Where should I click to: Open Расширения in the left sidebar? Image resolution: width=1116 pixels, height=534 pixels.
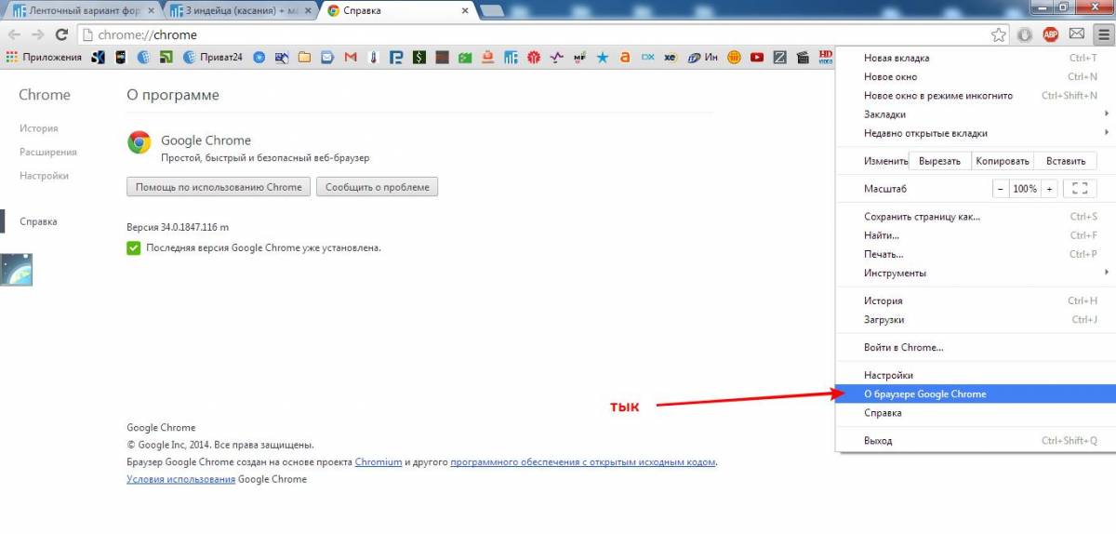pos(48,152)
